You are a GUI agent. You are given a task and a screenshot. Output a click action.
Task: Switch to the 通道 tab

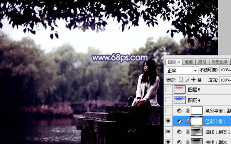(189, 62)
